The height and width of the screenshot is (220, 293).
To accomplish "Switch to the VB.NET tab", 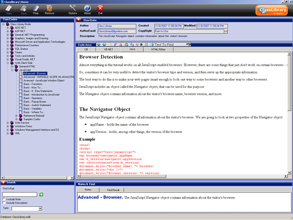I will click(108, 49).
